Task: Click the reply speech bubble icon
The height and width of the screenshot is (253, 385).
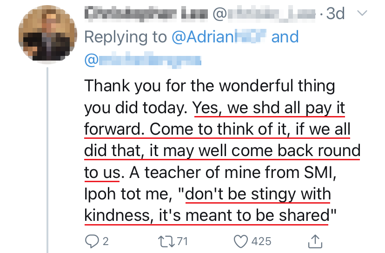Action: (92, 240)
